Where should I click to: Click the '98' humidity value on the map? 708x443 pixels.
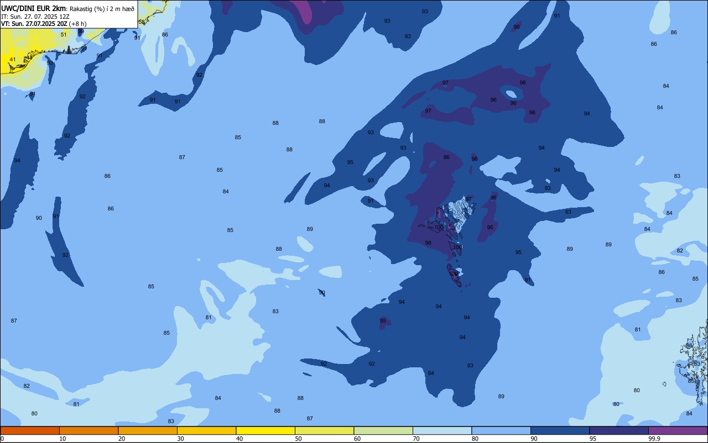(428, 243)
